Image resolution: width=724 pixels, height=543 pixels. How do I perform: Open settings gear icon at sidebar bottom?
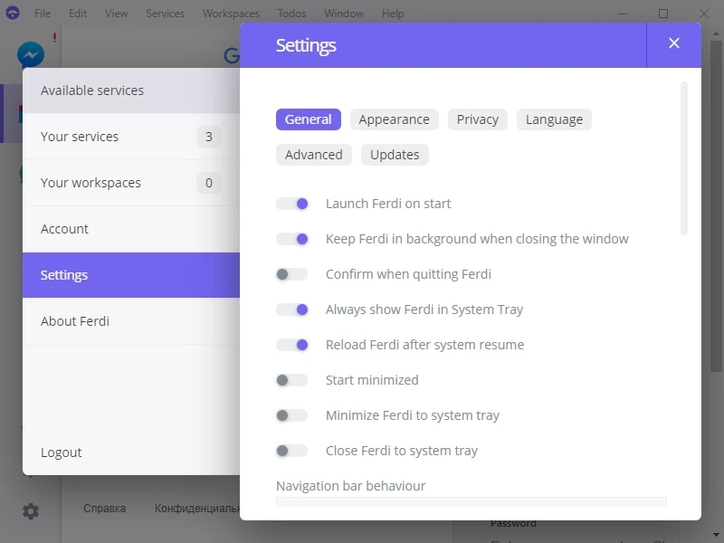(x=31, y=510)
